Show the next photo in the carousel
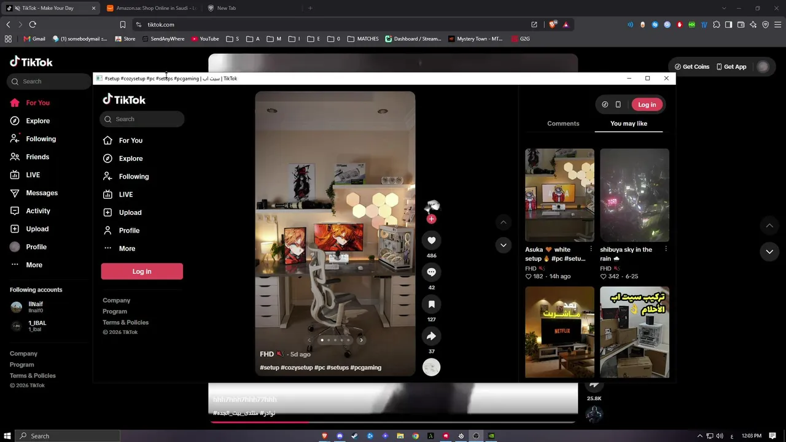 point(361,340)
